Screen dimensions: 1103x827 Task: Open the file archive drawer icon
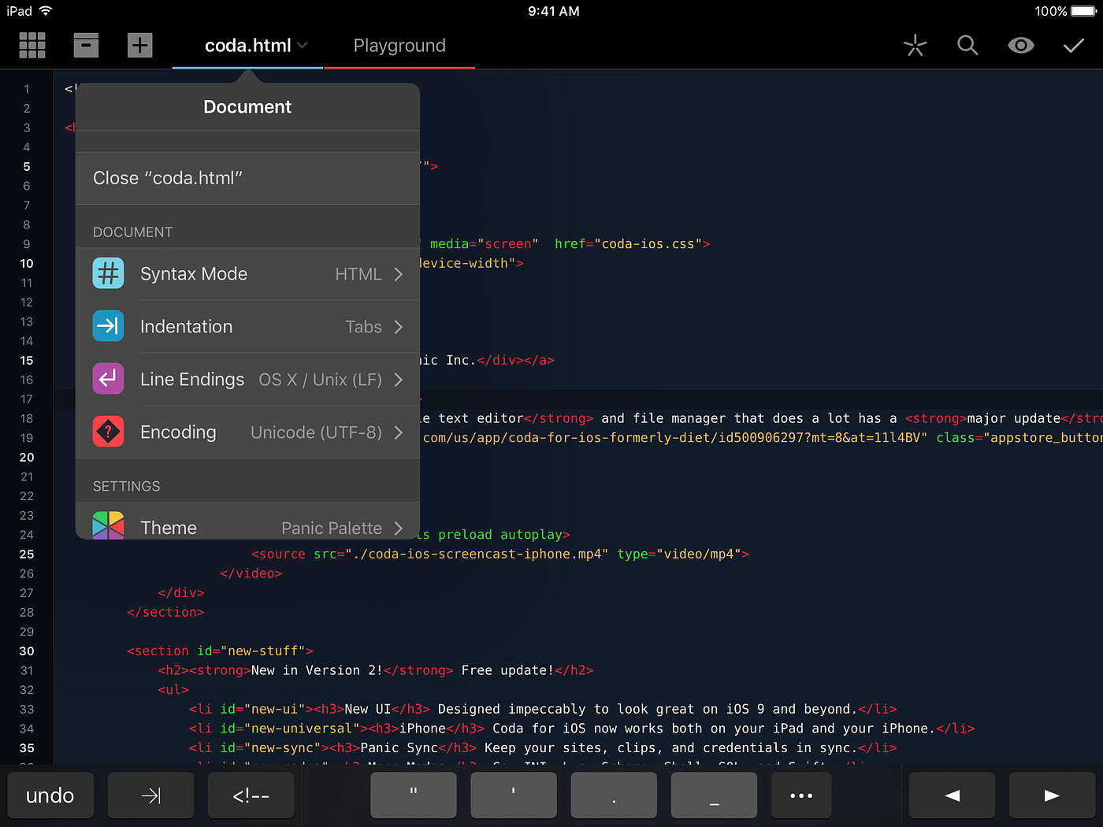point(86,46)
